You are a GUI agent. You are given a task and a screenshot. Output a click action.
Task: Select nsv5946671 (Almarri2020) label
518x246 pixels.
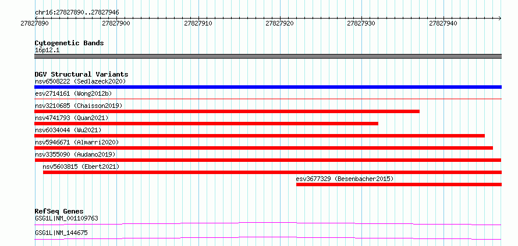[x=77, y=142]
